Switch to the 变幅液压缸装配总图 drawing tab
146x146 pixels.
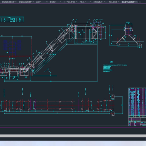pos(8,2)
